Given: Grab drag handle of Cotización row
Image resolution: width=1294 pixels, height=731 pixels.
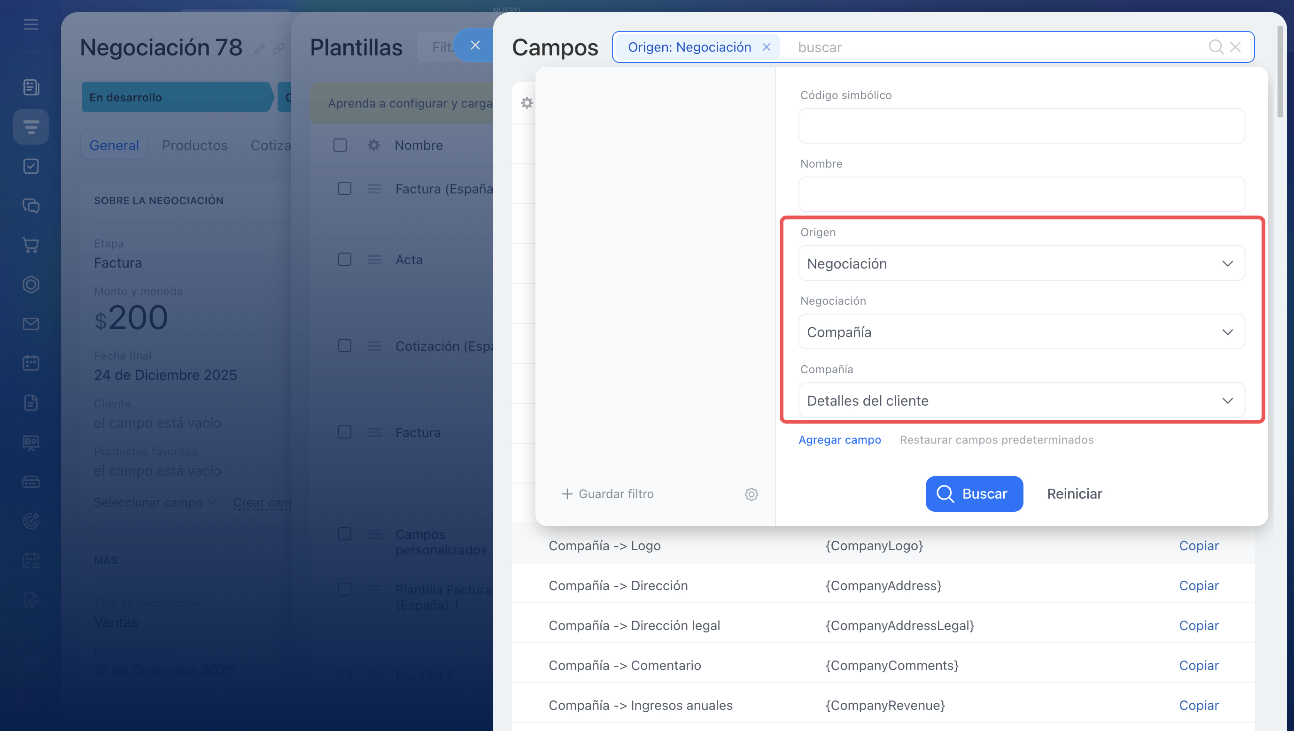Looking at the screenshot, I should point(375,346).
